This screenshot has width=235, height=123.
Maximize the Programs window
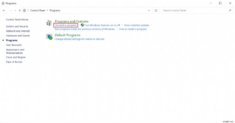click(220, 3)
